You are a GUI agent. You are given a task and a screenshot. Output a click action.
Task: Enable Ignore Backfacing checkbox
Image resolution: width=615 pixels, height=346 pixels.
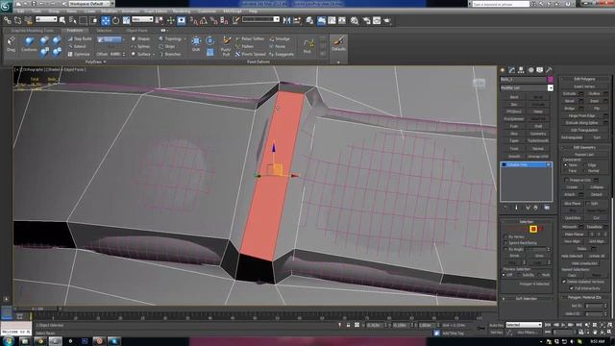[x=505, y=243]
